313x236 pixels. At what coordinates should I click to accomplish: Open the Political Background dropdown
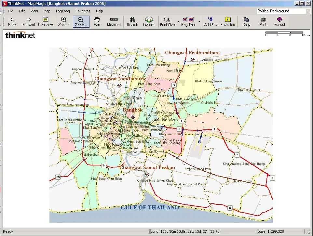point(307,11)
